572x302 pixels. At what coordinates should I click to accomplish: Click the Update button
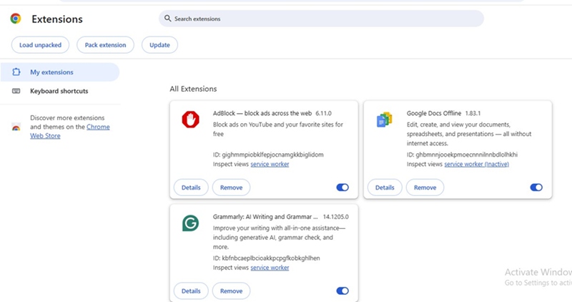tap(159, 45)
